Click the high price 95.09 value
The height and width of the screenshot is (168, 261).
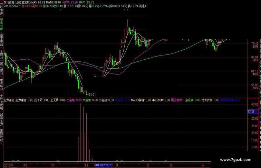coord(38,6)
